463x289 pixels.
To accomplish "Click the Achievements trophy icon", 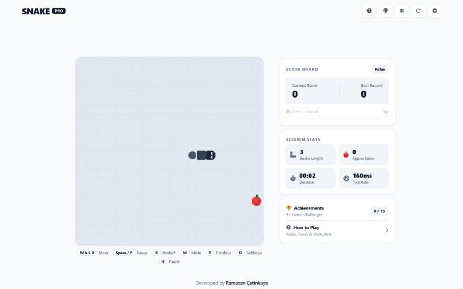I will pyautogui.click(x=289, y=208).
